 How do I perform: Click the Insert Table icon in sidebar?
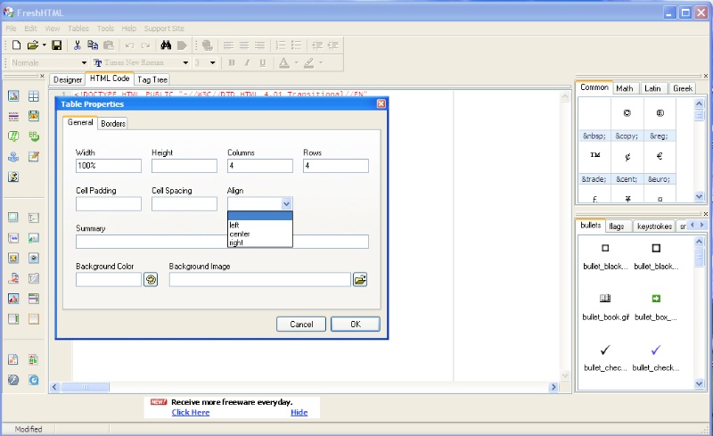(x=34, y=96)
